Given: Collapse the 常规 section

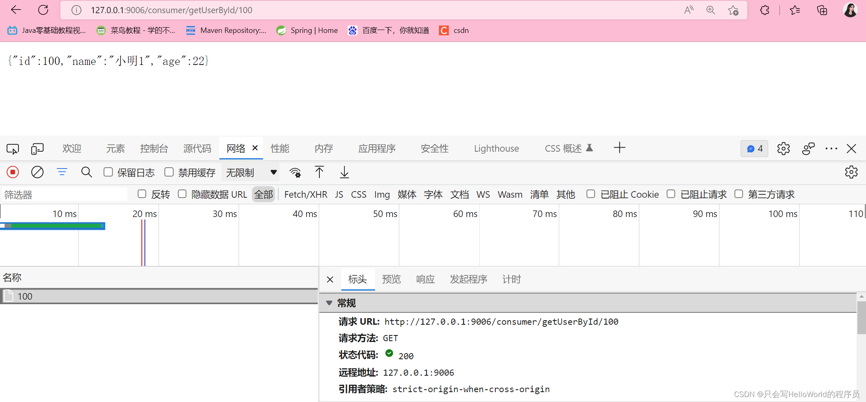Looking at the screenshot, I should pos(329,303).
